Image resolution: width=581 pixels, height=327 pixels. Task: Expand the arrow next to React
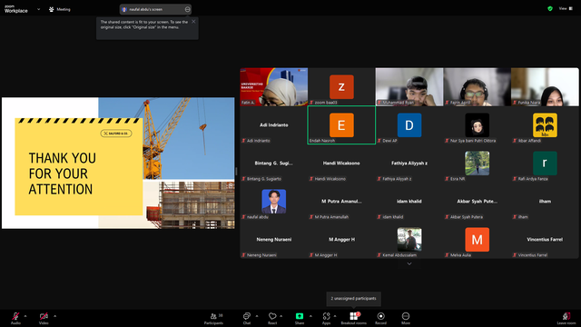(x=281, y=316)
